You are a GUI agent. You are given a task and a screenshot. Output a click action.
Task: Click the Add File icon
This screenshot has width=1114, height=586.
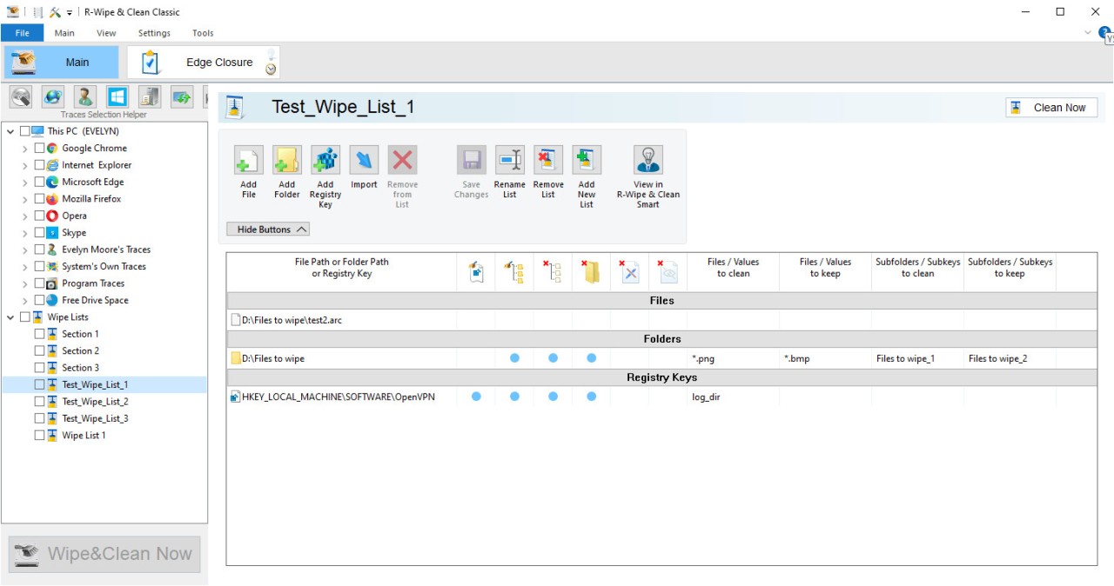click(249, 162)
